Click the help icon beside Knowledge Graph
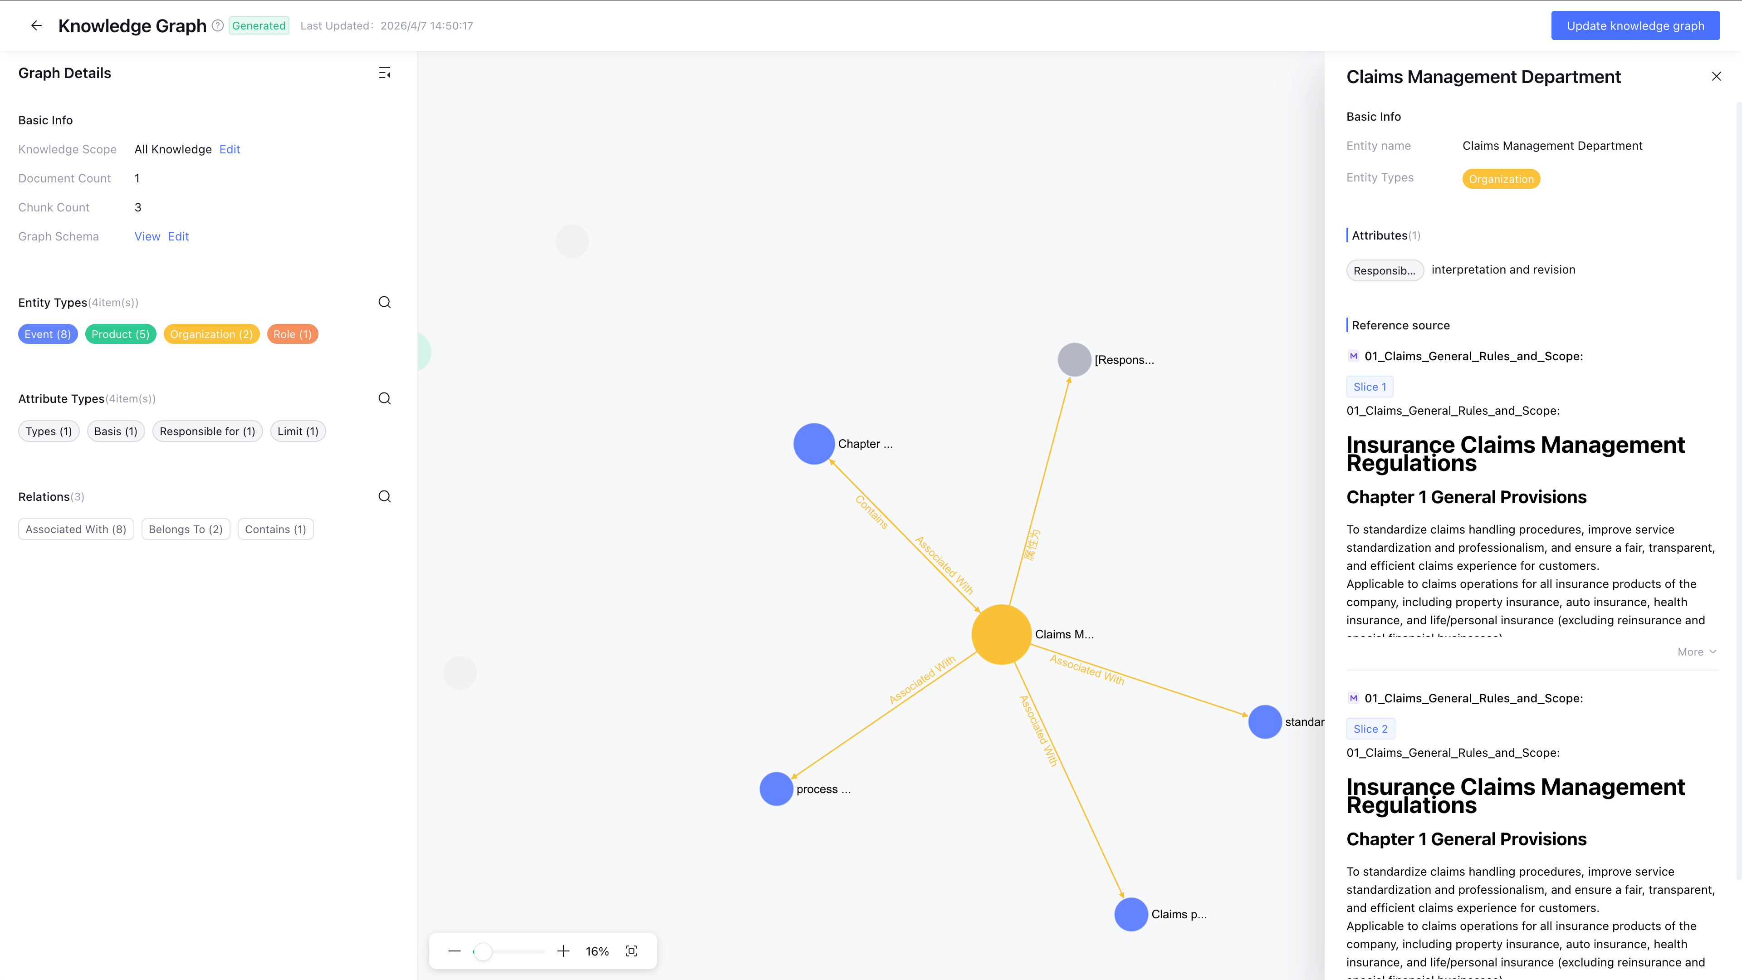This screenshot has width=1742, height=980. coord(218,26)
